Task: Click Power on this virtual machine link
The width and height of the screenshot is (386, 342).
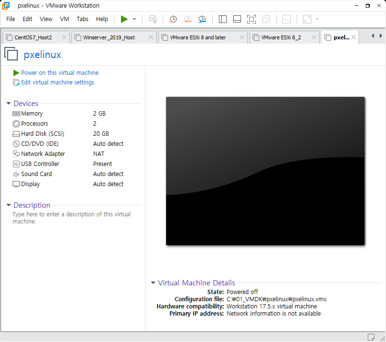Action: pyautogui.click(x=60, y=73)
